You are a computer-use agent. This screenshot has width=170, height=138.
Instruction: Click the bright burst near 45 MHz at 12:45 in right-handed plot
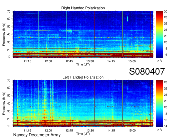(x=69, y=31)
